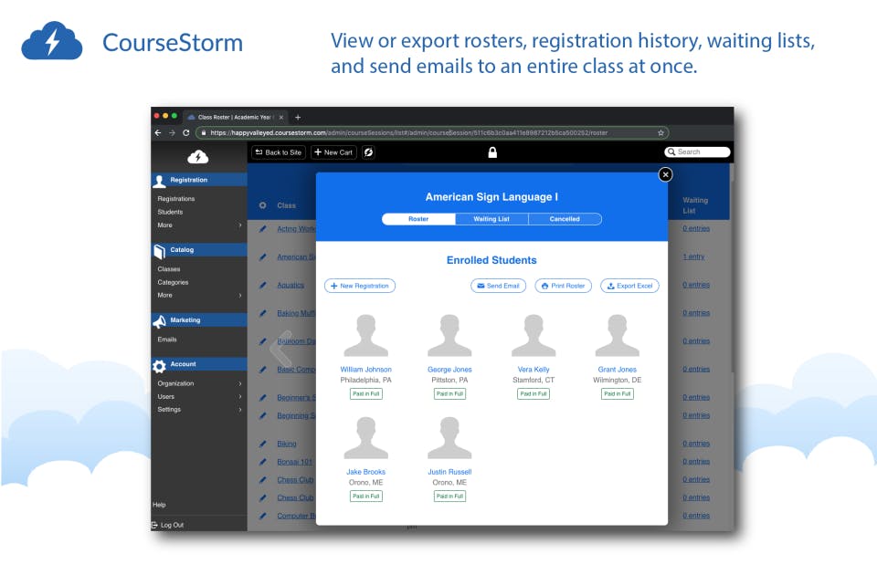Select the Roster tab
This screenshot has height=575, width=877.
point(418,219)
